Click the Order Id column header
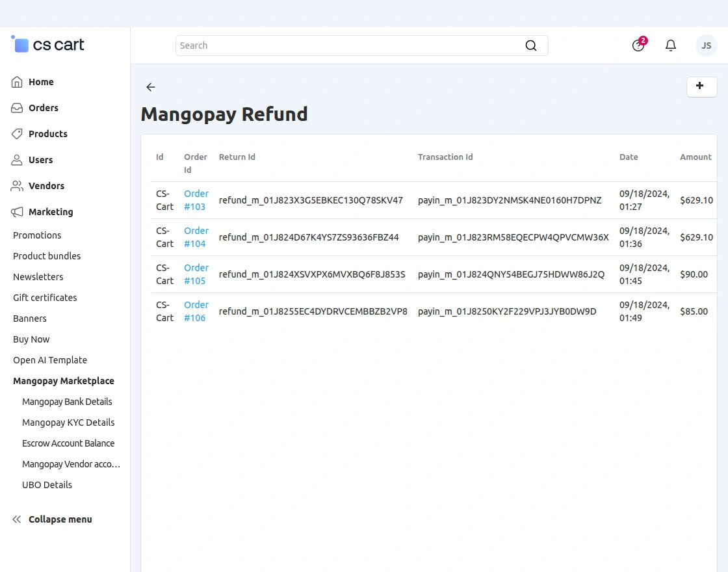 [196, 163]
